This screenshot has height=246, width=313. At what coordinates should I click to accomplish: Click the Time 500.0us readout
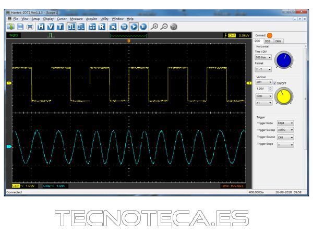point(232,186)
